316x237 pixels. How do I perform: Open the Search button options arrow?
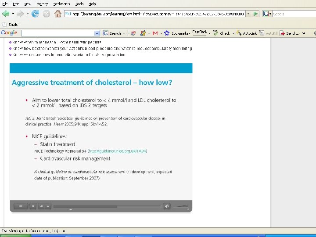(124, 33)
